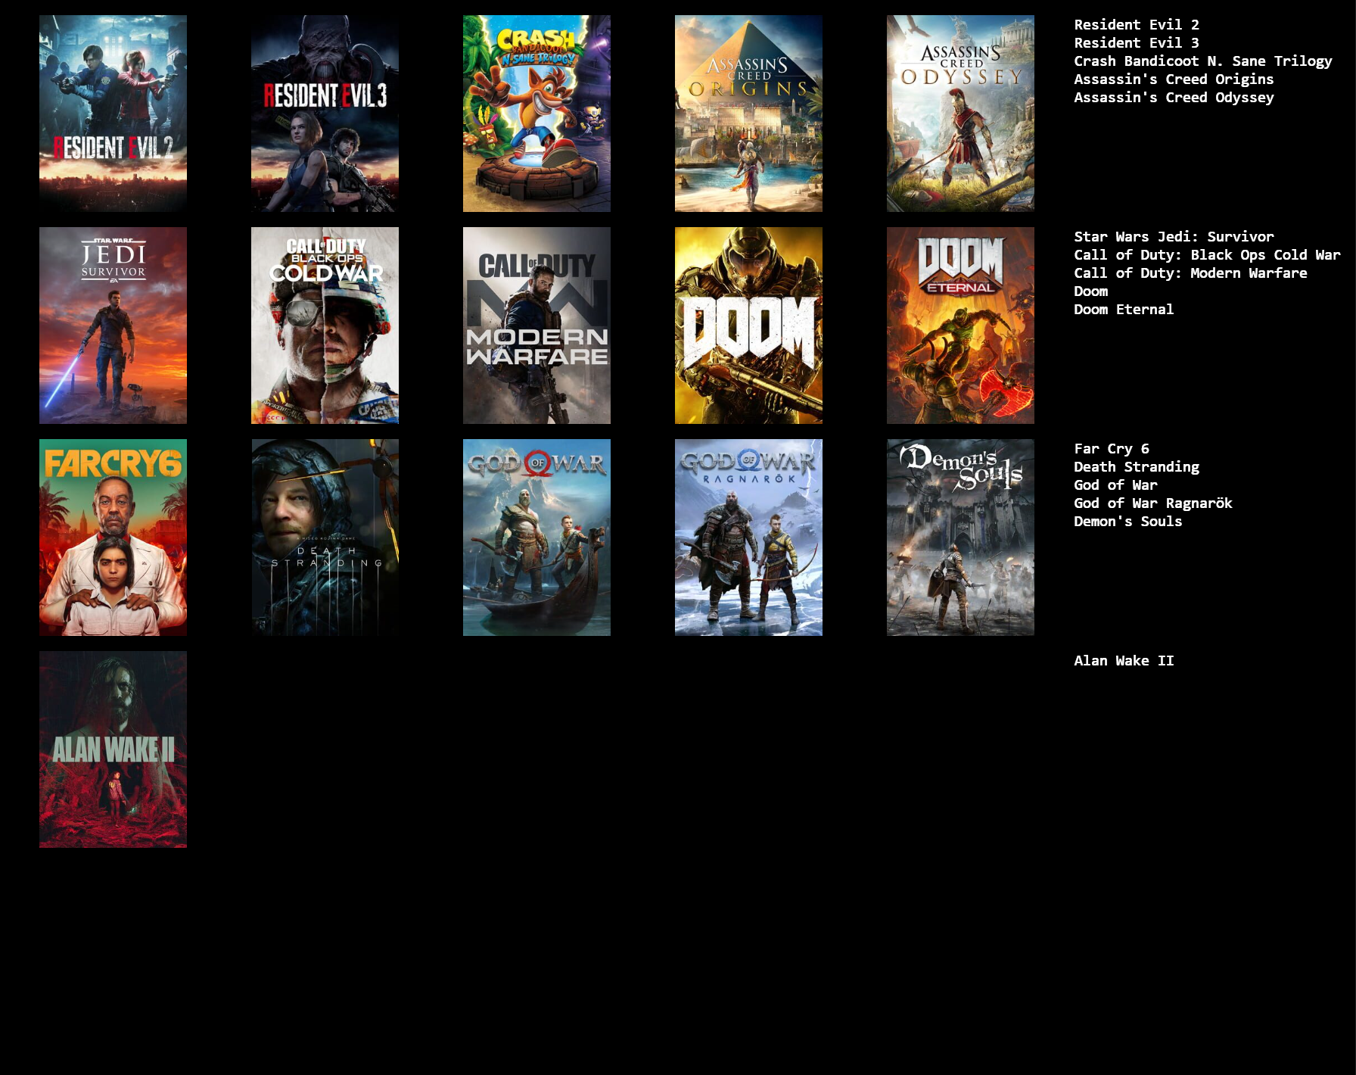
Task: Click "Crash Bandicoot N. Sane Trilogy" text
Action: [x=1203, y=61]
